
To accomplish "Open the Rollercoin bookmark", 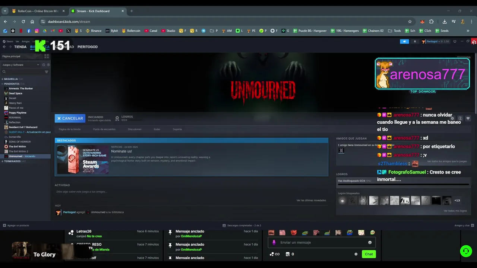I will tap(131, 31).
